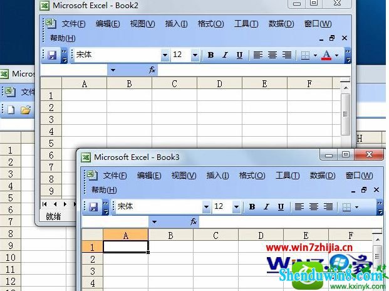389x291 pixels.
Task: Align text left in Book3
Action: click(x=299, y=206)
